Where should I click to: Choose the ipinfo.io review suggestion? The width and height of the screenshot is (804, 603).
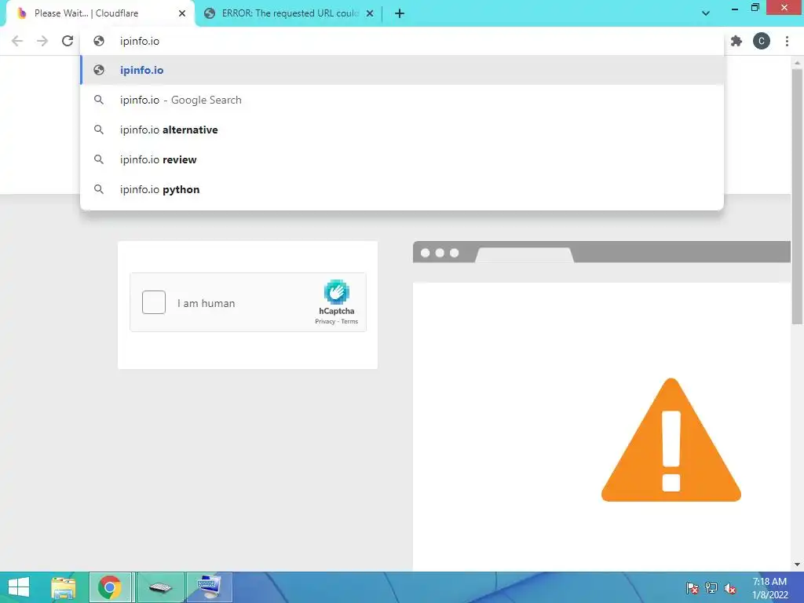pos(403,159)
